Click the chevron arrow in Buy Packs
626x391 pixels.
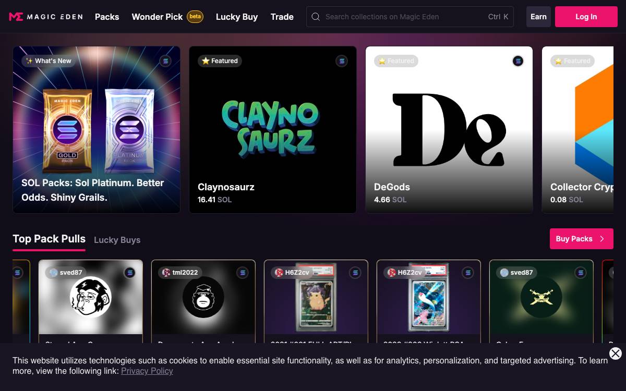(602, 239)
